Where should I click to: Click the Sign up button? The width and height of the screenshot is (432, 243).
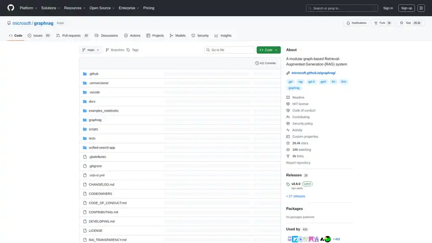406,8
